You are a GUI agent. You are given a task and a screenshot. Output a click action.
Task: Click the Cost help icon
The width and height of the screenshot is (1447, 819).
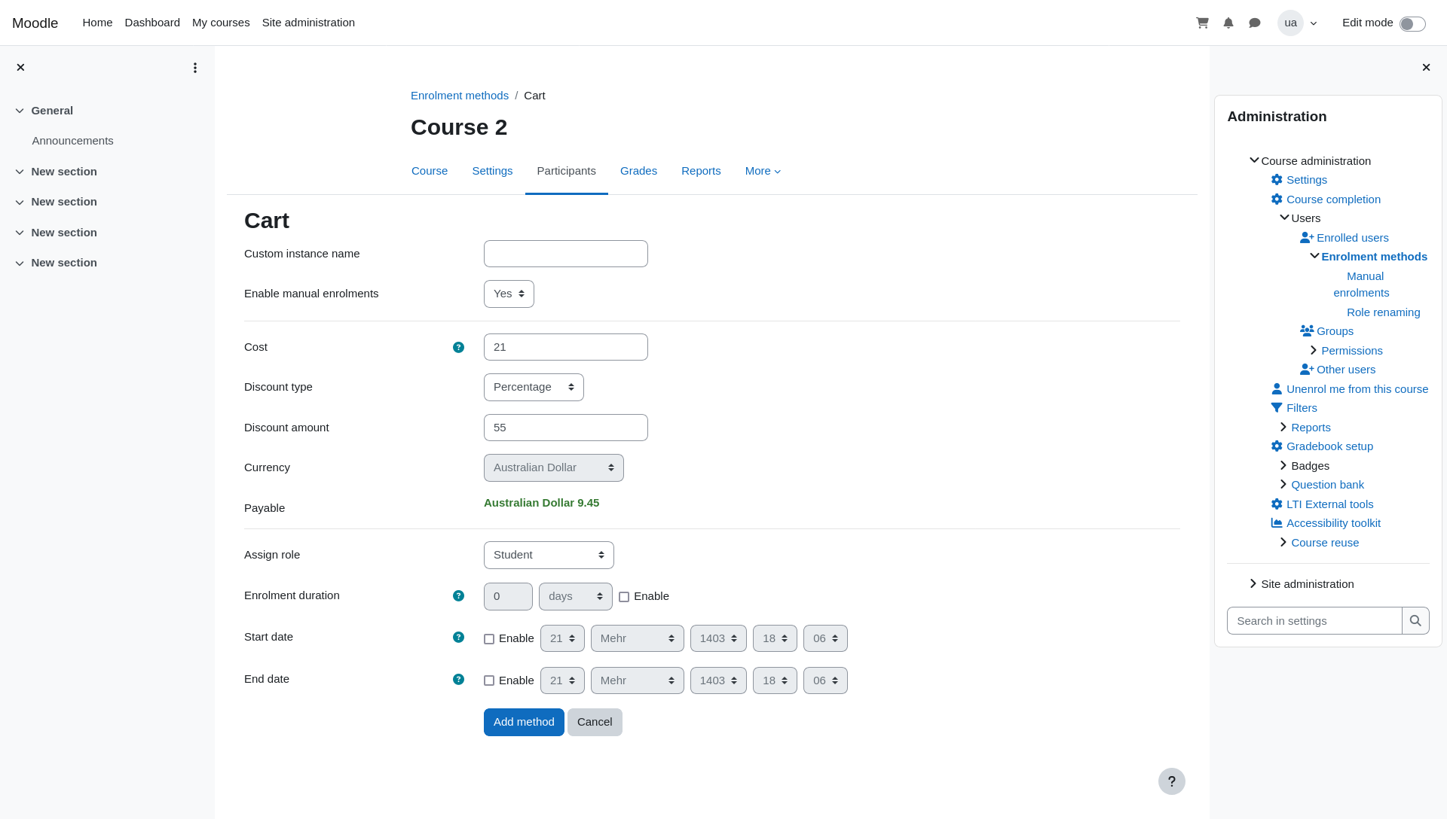[458, 347]
